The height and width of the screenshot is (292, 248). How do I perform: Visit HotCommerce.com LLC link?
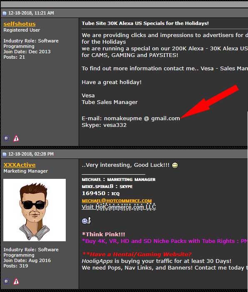coord(119,207)
